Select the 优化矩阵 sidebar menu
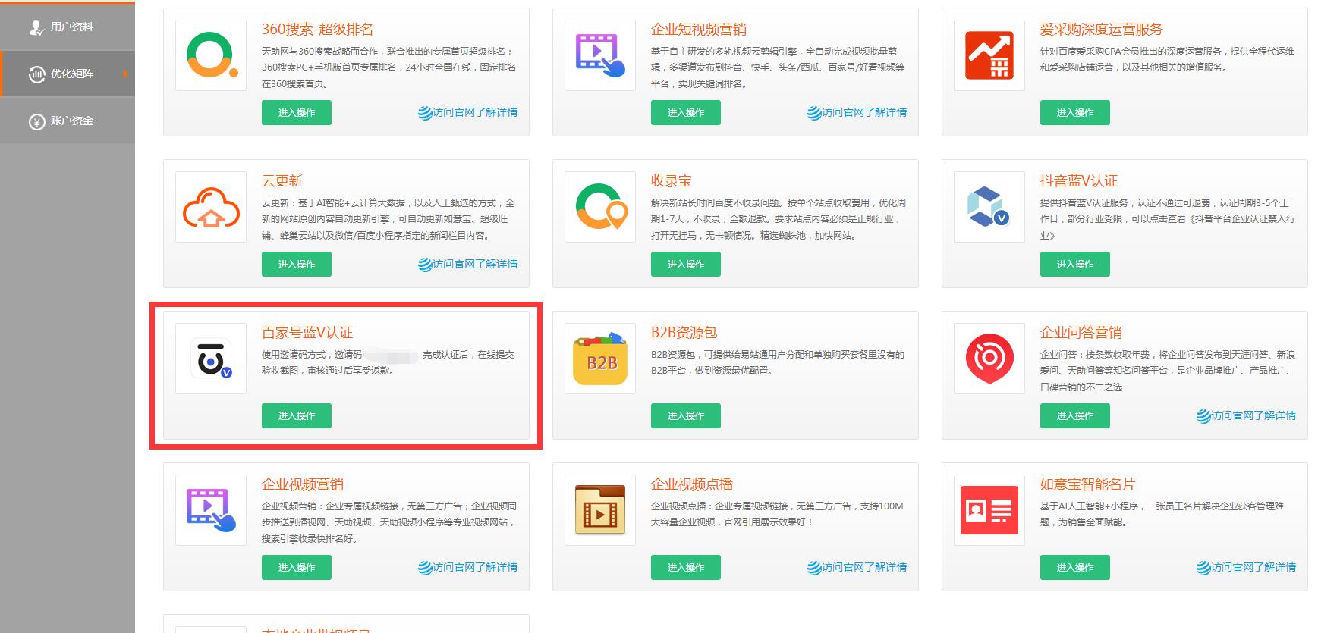1318x633 pixels. click(x=68, y=74)
